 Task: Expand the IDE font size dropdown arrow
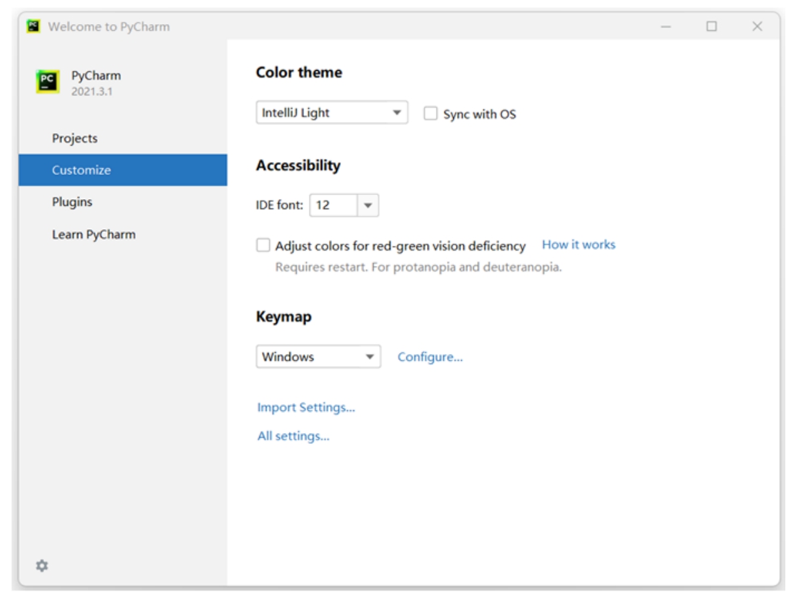point(368,205)
